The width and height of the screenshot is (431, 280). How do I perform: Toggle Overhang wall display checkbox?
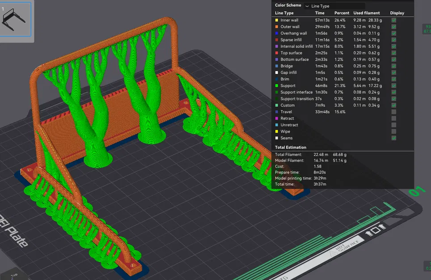click(393, 33)
